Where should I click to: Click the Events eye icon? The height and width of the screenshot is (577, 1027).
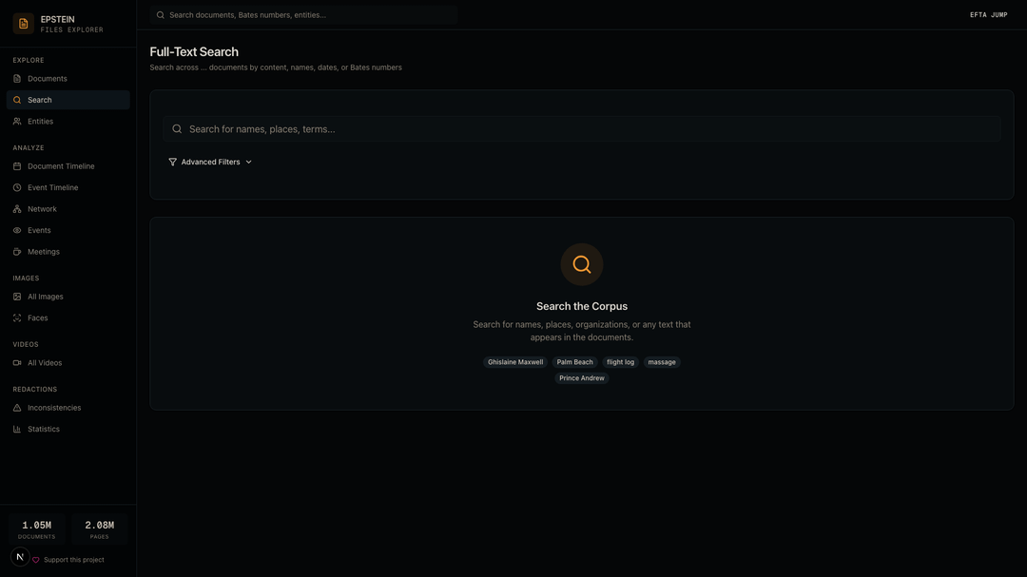coord(17,231)
